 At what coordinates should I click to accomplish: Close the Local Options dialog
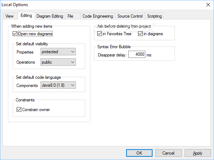click(208, 5)
